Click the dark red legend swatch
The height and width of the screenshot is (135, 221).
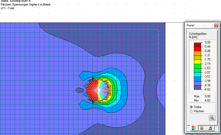(197, 45)
